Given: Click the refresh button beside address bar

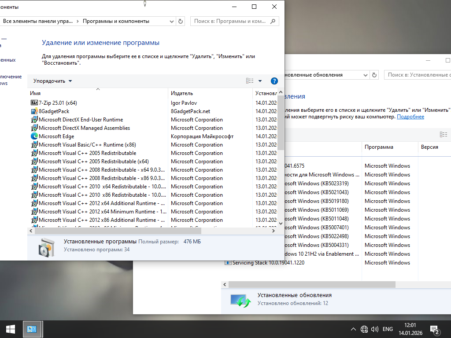Looking at the screenshot, I should coord(181,21).
